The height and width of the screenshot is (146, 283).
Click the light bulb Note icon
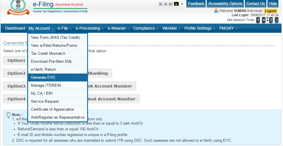[x=8, y=115]
